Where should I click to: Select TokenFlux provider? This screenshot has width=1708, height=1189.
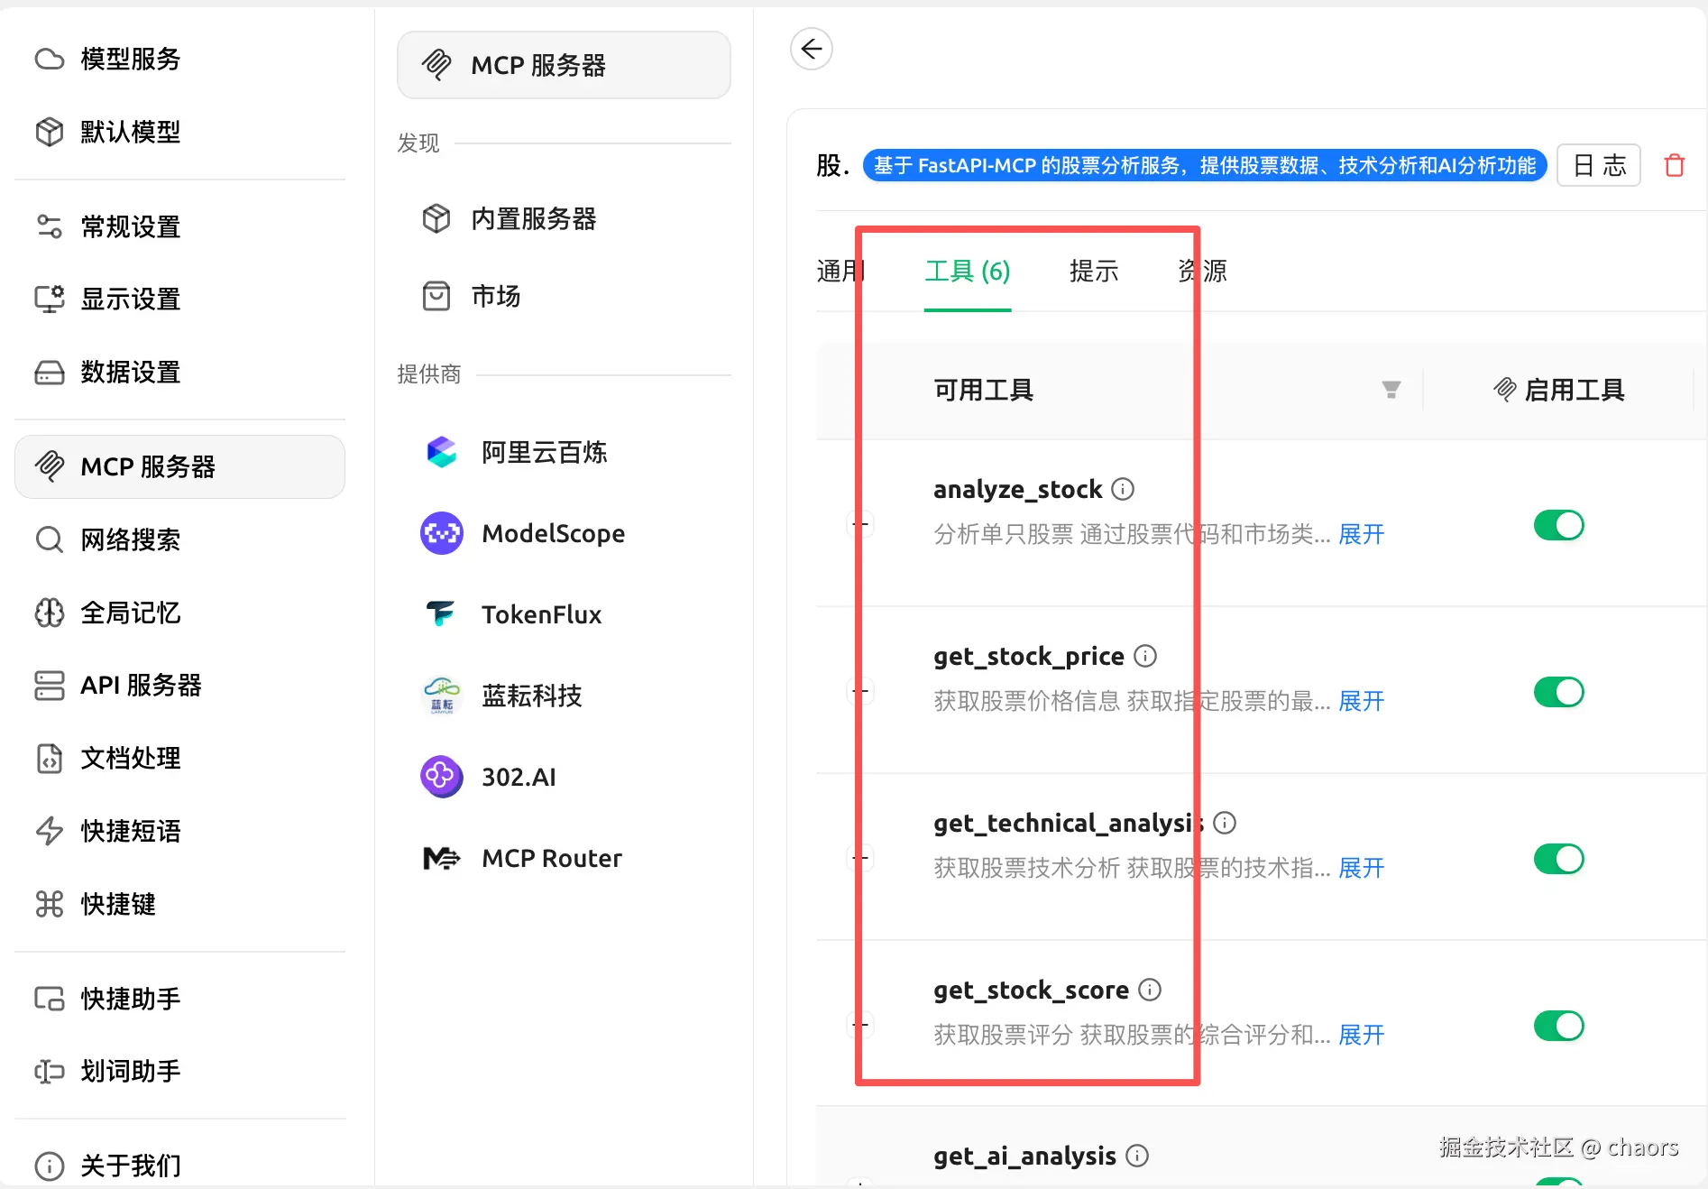click(x=564, y=614)
